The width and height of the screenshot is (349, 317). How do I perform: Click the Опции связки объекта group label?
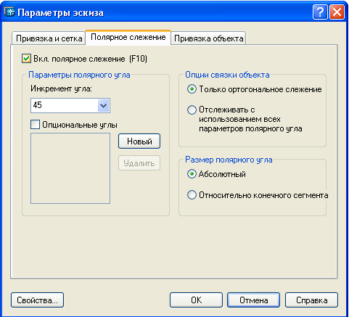click(227, 75)
